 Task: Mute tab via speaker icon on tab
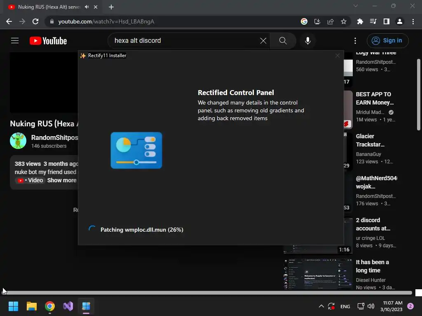[87, 7]
